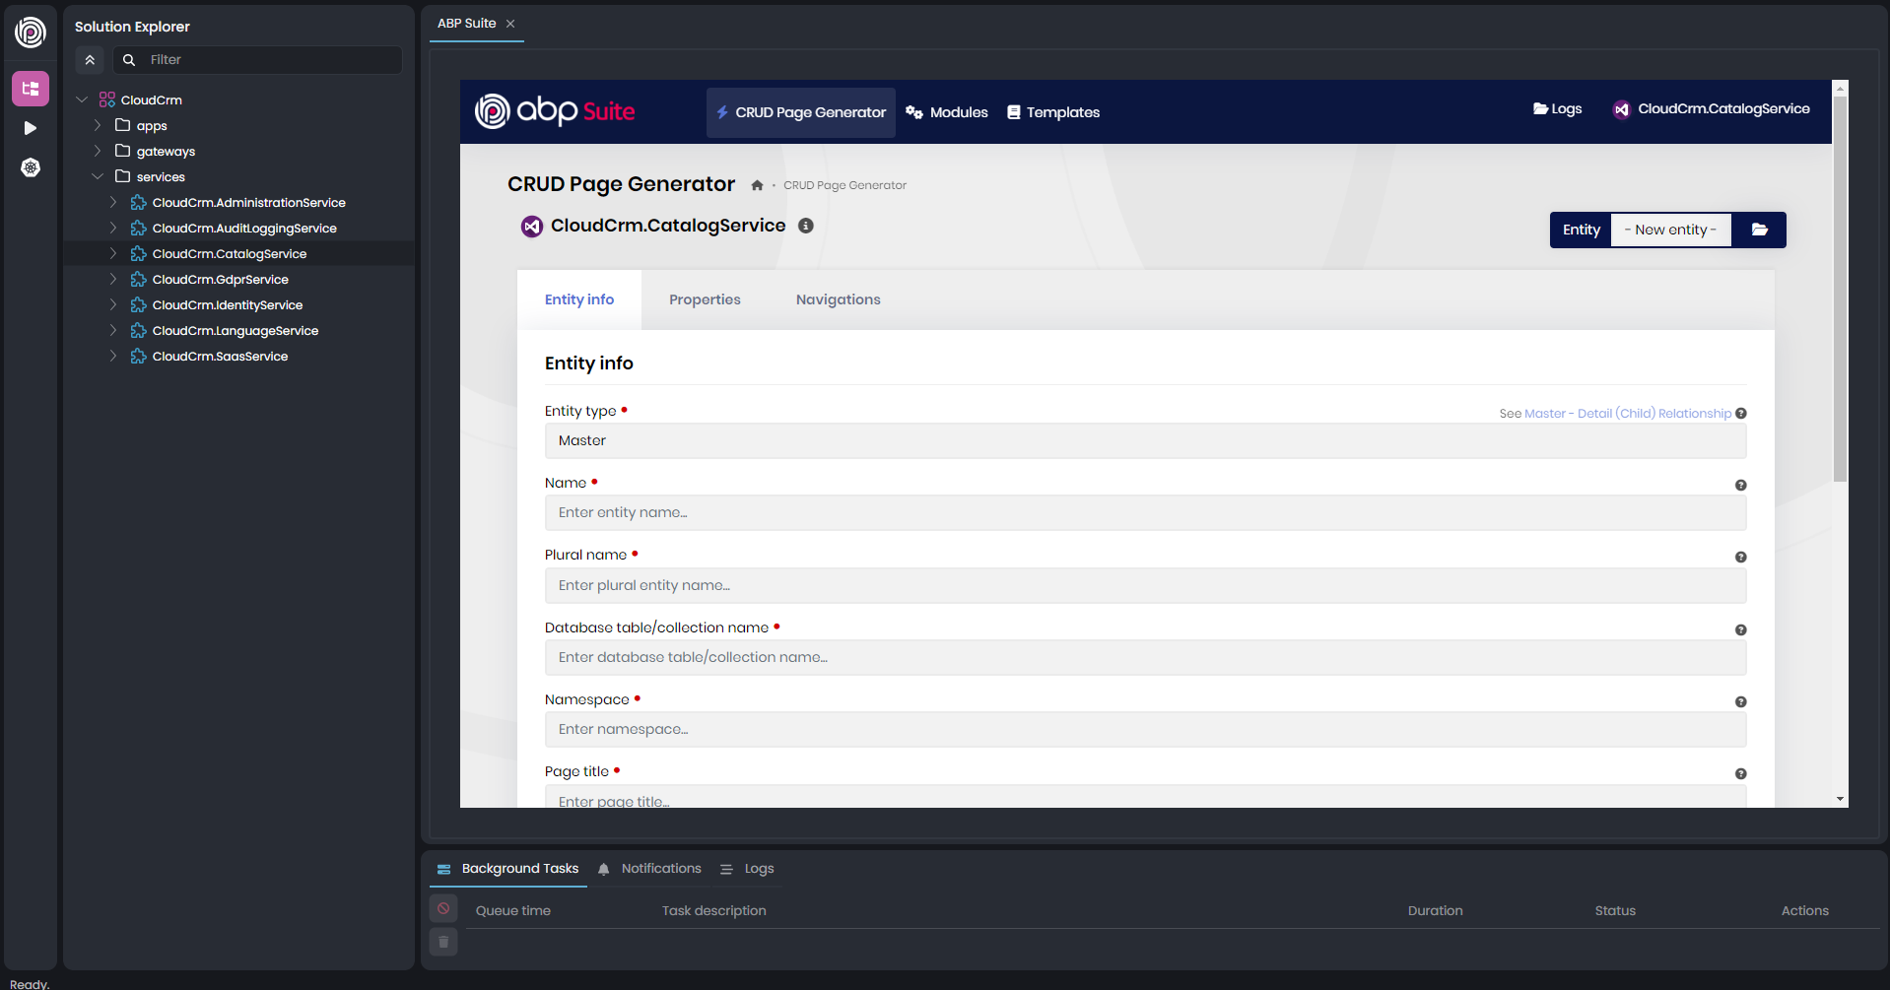Switch to the Properties tab
The width and height of the screenshot is (1890, 990).
pyautogui.click(x=705, y=299)
